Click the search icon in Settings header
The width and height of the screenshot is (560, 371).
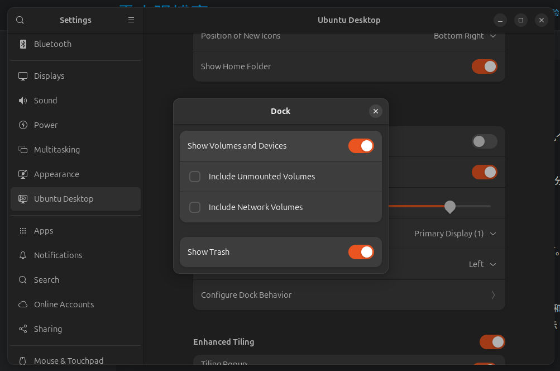point(20,20)
